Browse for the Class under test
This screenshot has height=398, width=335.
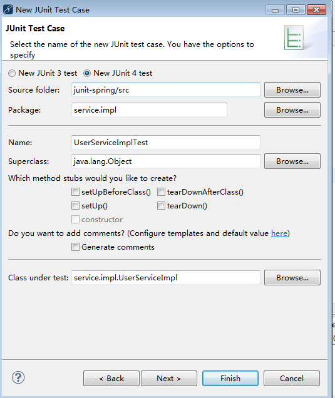pyautogui.click(x=292, y=278)
